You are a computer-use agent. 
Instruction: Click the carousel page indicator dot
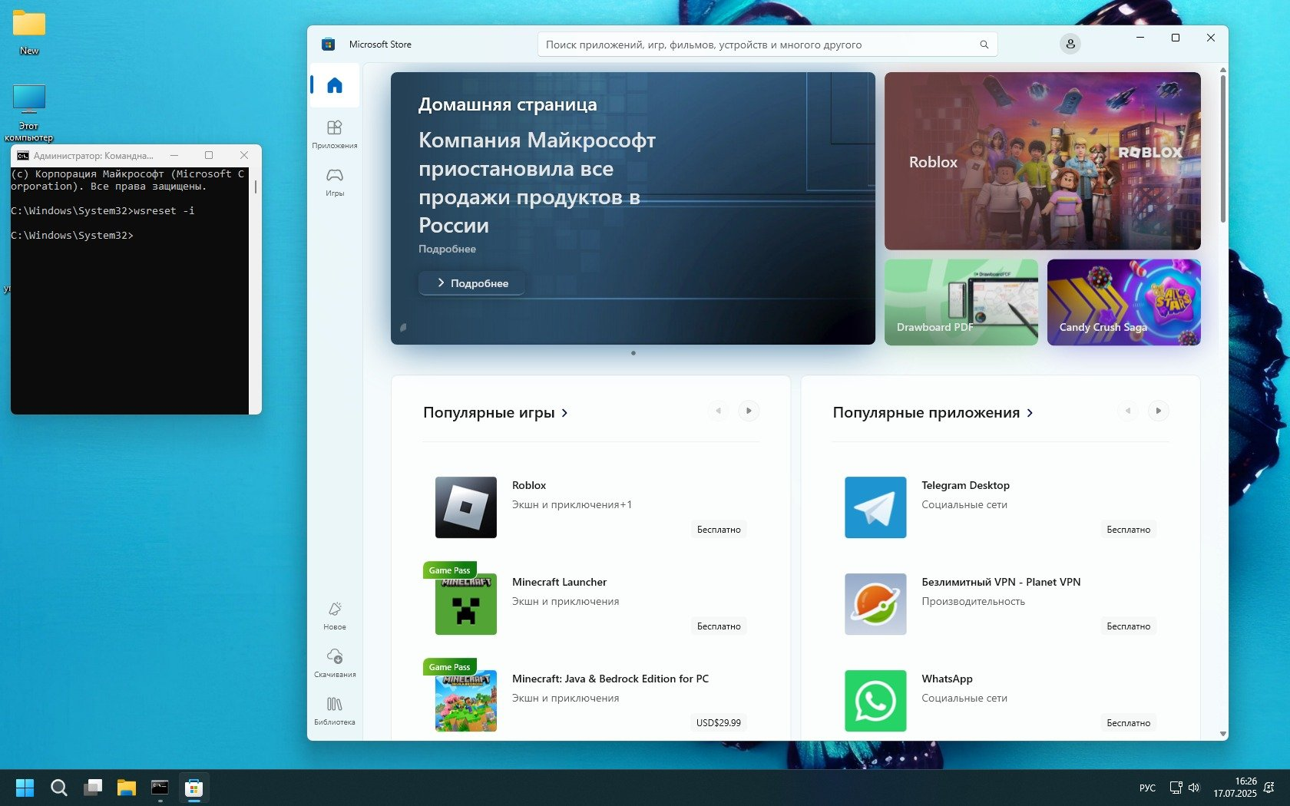pos(633,353)
